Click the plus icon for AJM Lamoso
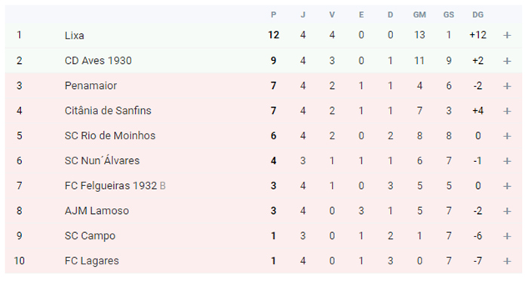Image resolution: width=528 pixels, height=281 pixels. tap(507, 211)
